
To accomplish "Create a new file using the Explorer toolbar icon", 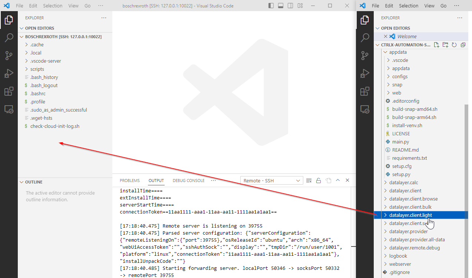I will [x=436, y=44].
